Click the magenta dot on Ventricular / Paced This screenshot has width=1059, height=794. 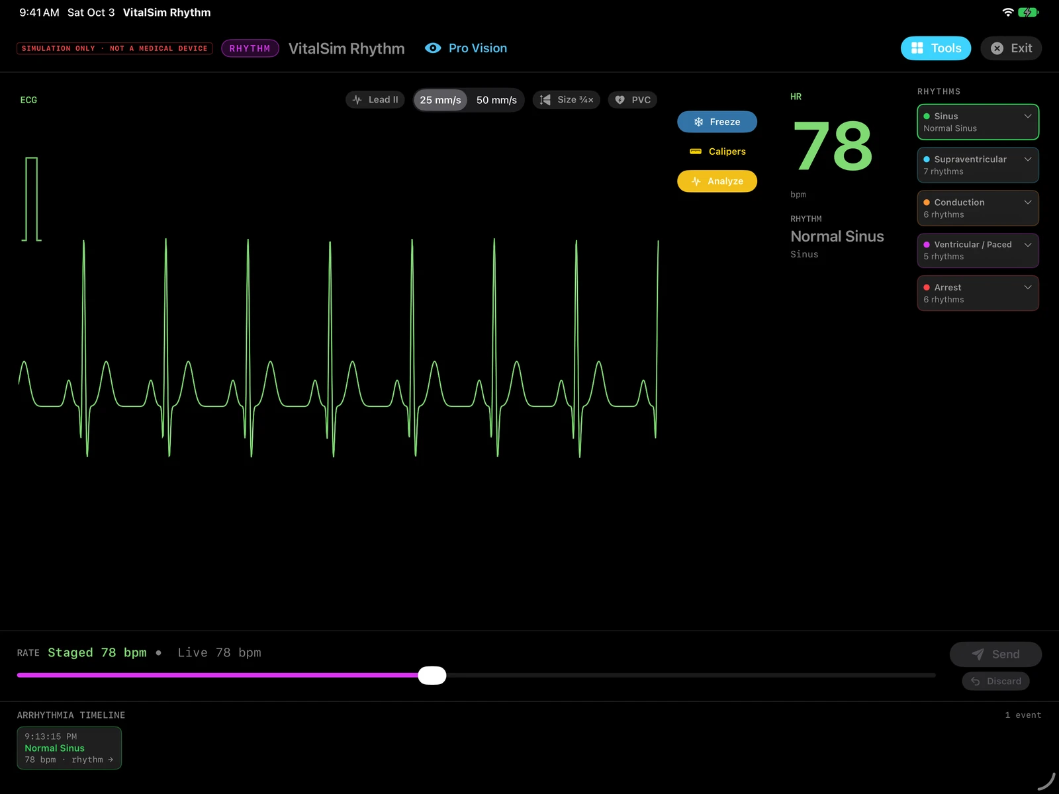tap(927, 245)
